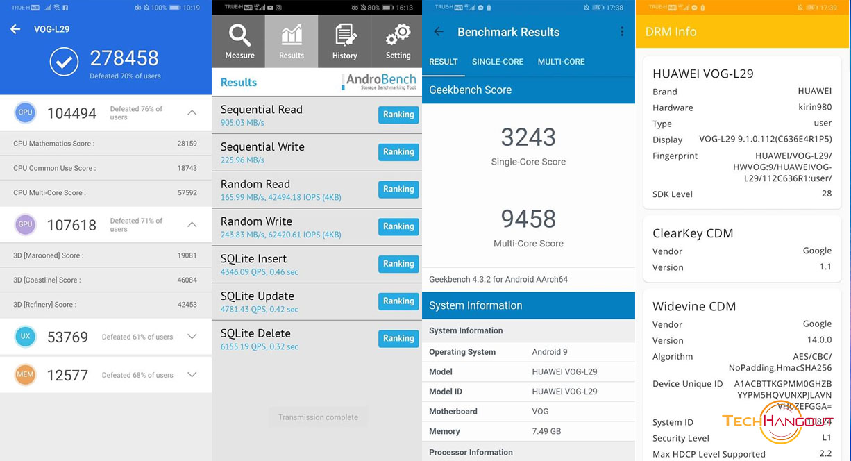Open the Setting tab in AndroBench

[x=397, y=42]
